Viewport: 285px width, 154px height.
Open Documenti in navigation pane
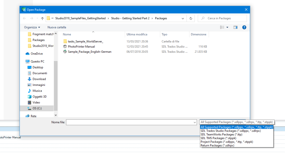[x=40, y=73]
